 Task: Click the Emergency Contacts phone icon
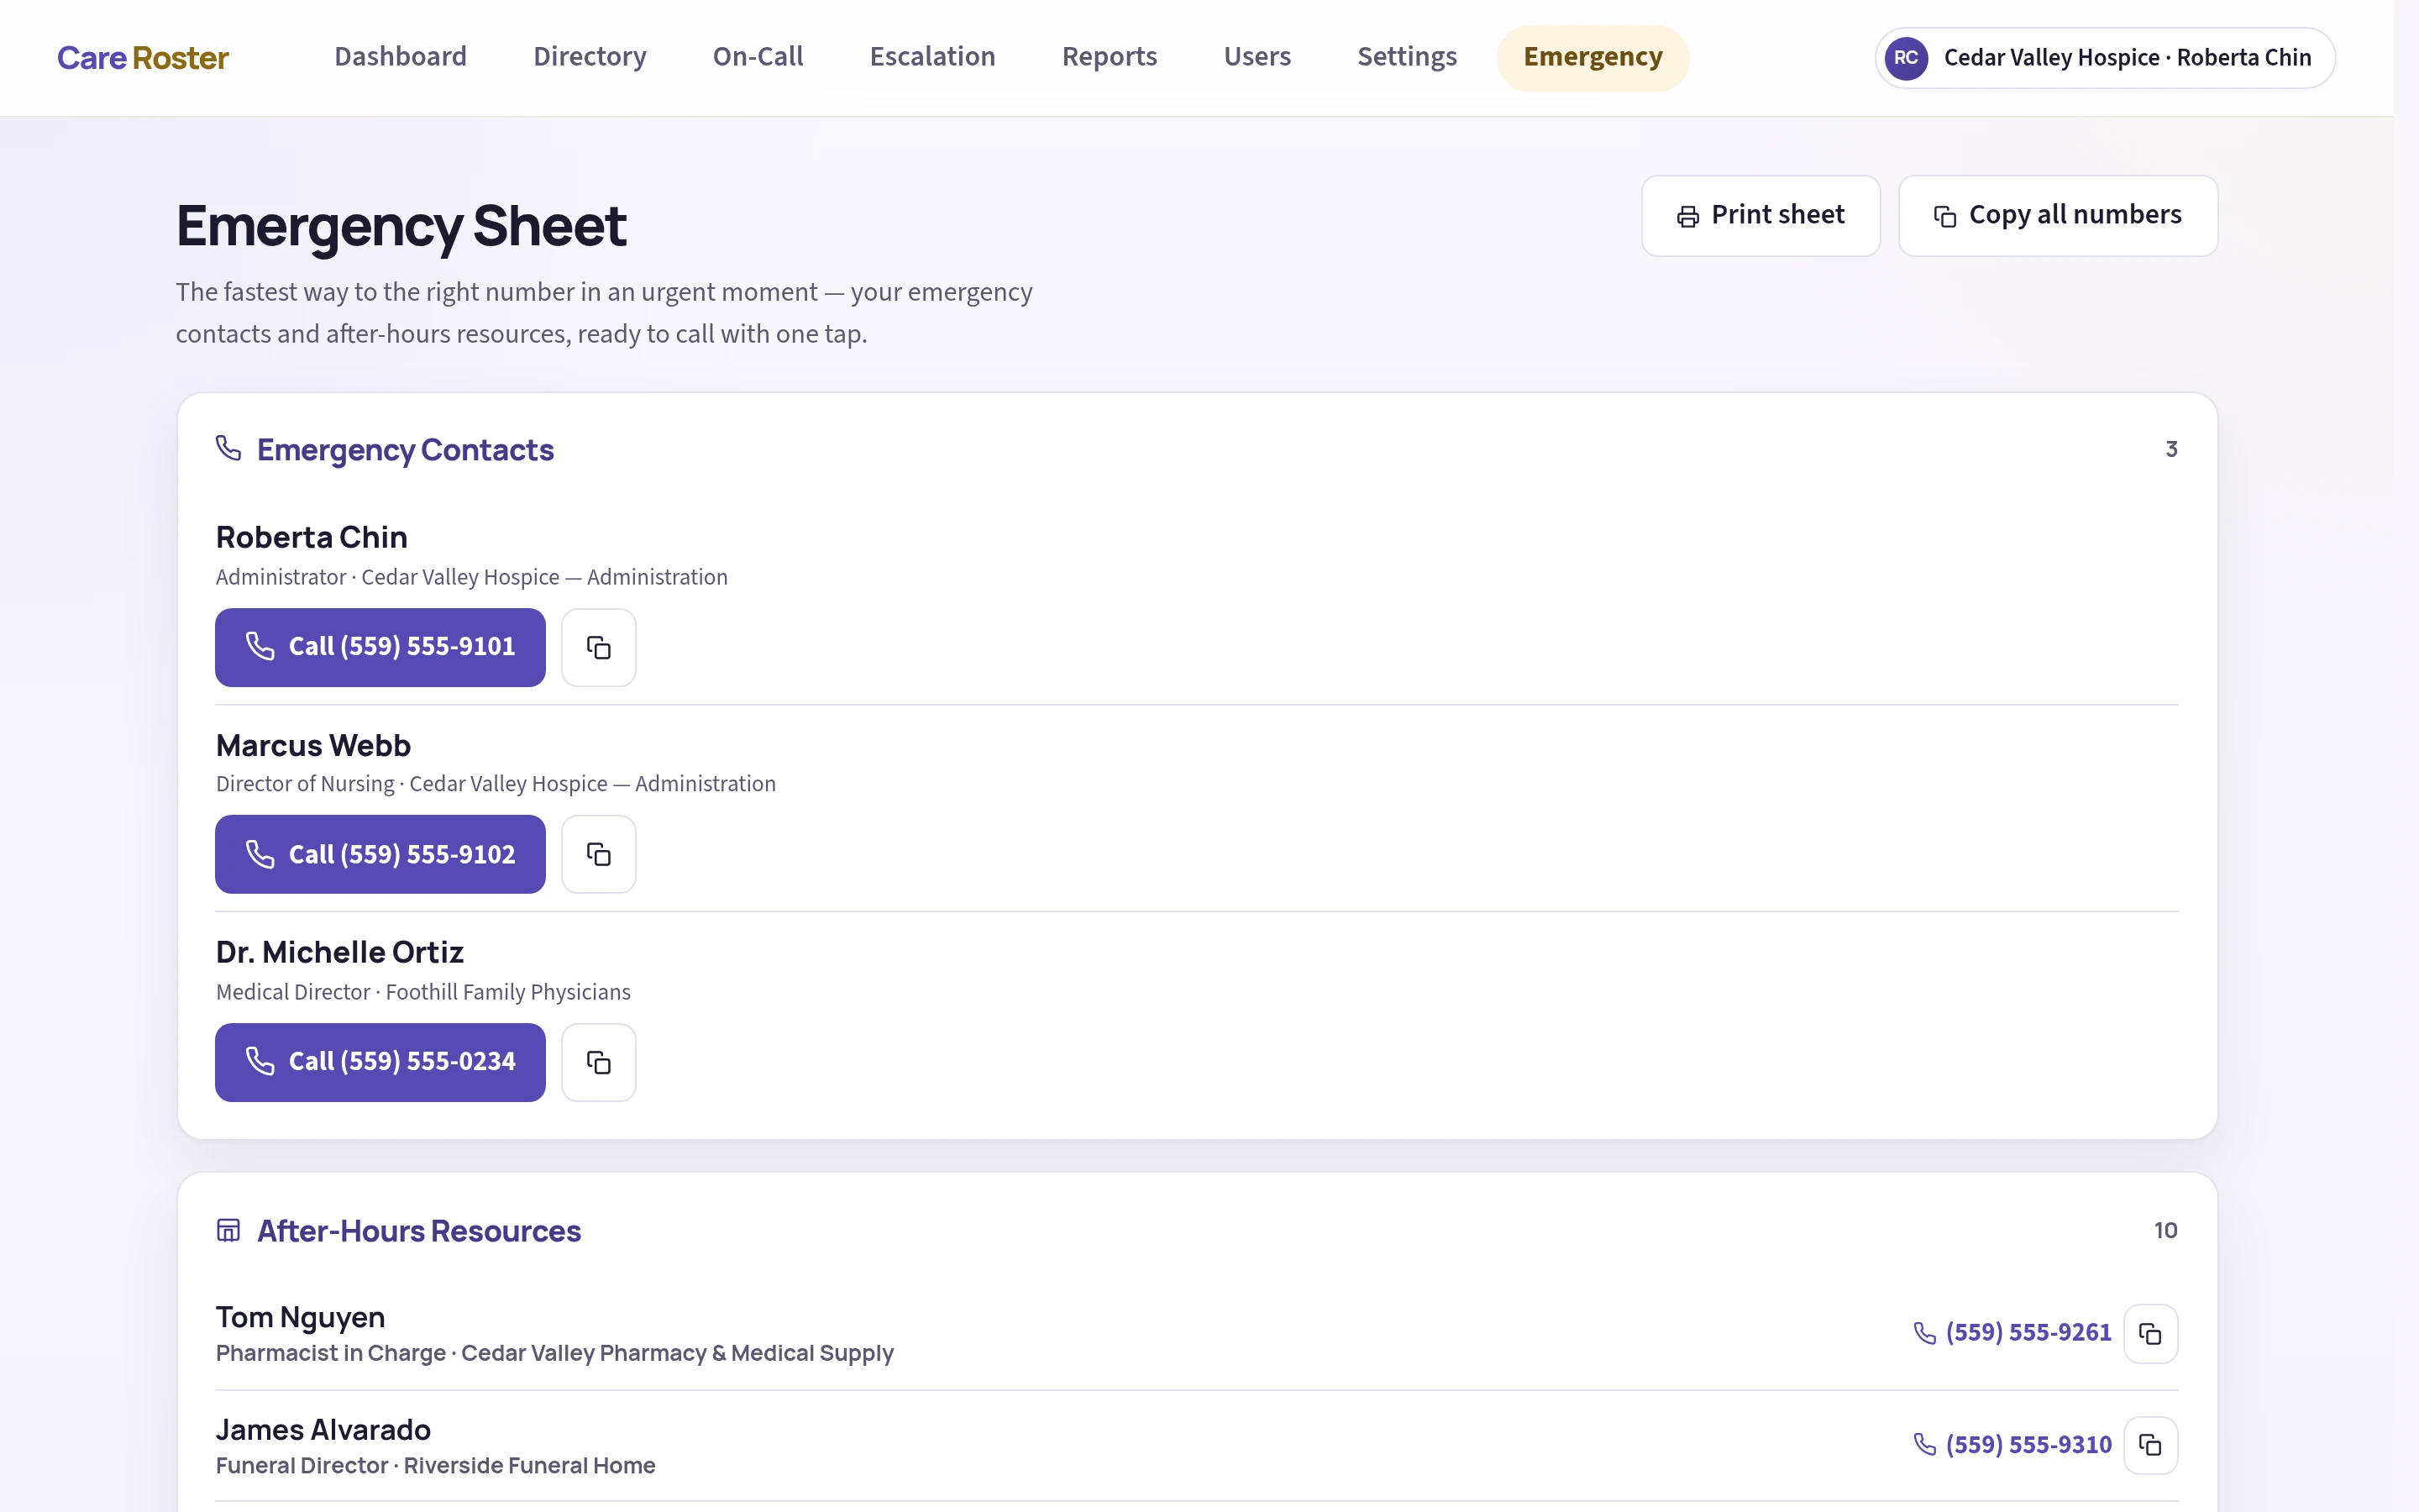(x=229, y=448)
